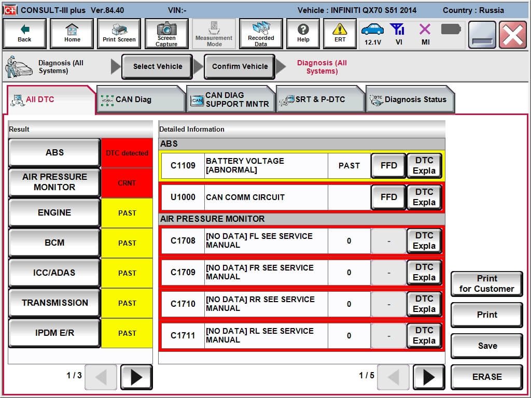Click the CONSULT-III plus logo icon
Viewport: 531px width, 398px height.
click(x=10, y=10)
